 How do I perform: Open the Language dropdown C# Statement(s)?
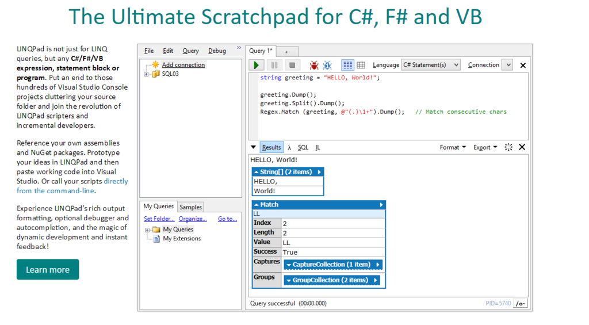[x=430, y=64]
